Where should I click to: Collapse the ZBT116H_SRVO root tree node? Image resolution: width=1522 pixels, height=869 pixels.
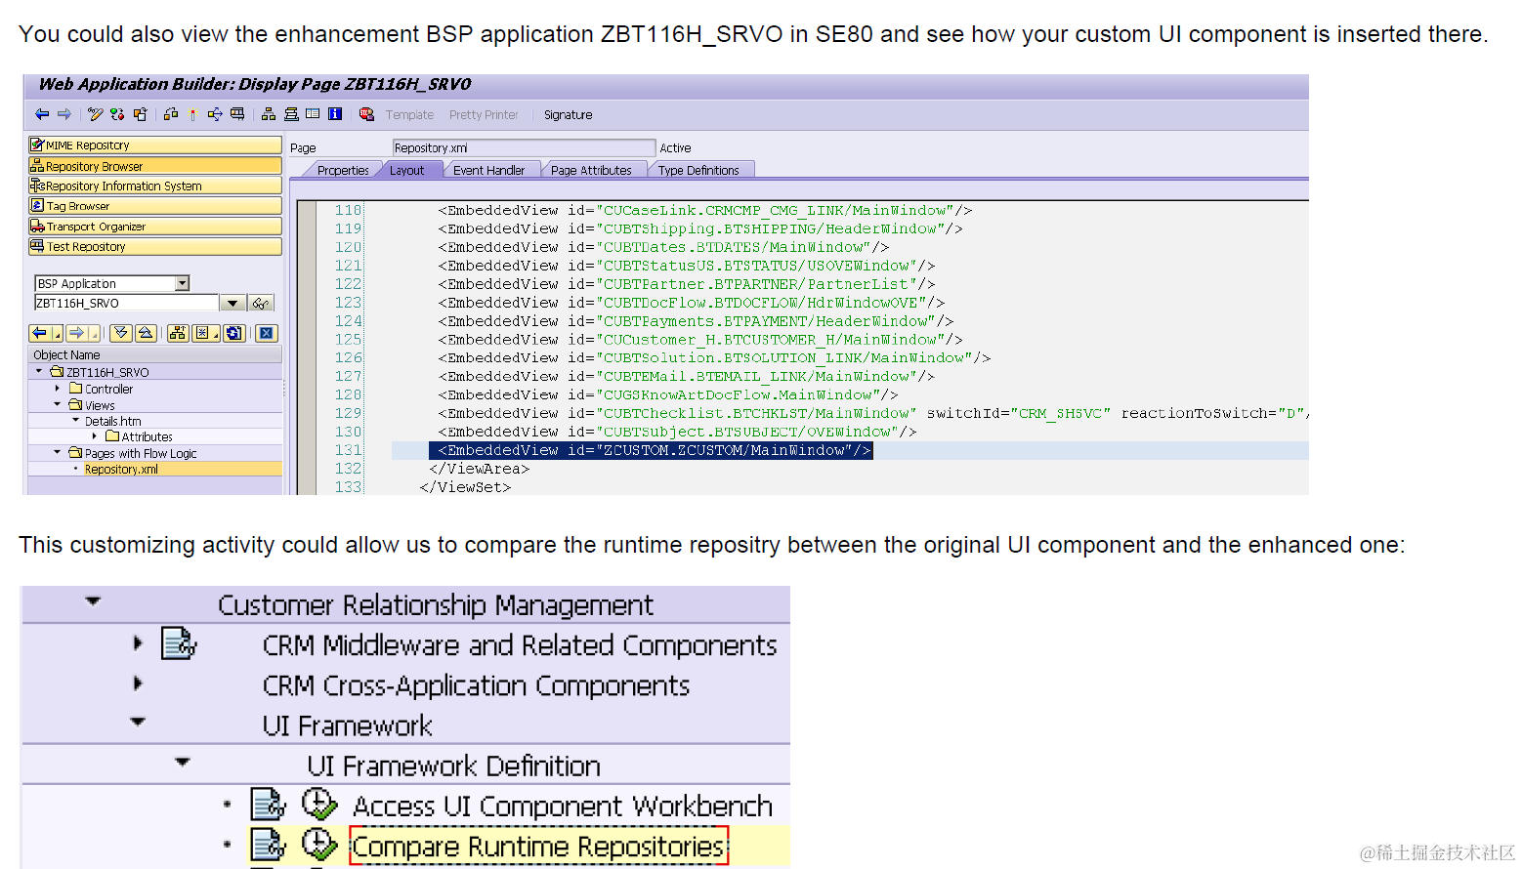point(39,372)
